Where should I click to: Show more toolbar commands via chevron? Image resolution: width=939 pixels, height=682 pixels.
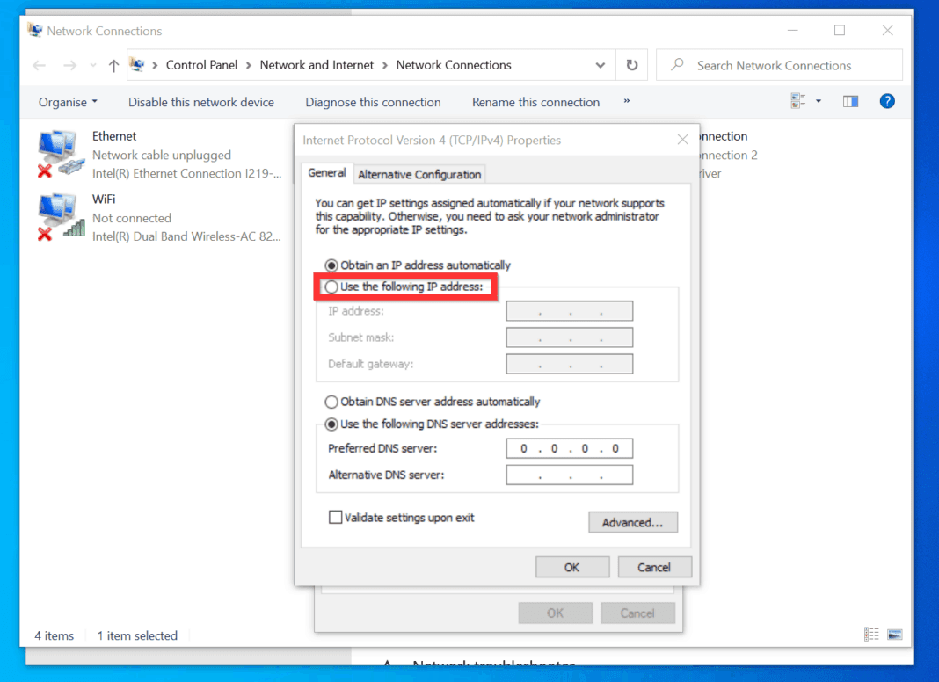(626, 101)
